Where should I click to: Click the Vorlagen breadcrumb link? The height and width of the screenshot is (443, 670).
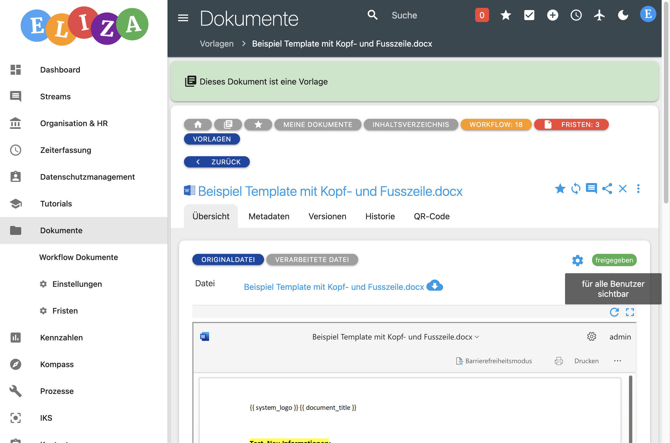(217, 44)
